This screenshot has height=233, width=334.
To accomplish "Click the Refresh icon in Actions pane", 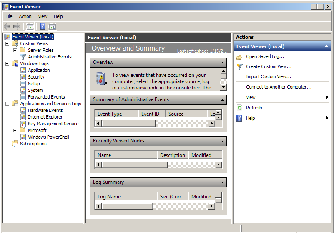I will pyautogui.click(x=239, y=108).
